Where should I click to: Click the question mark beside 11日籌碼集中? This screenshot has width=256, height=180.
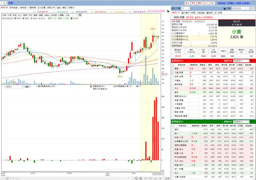click(x=199, y=33)
